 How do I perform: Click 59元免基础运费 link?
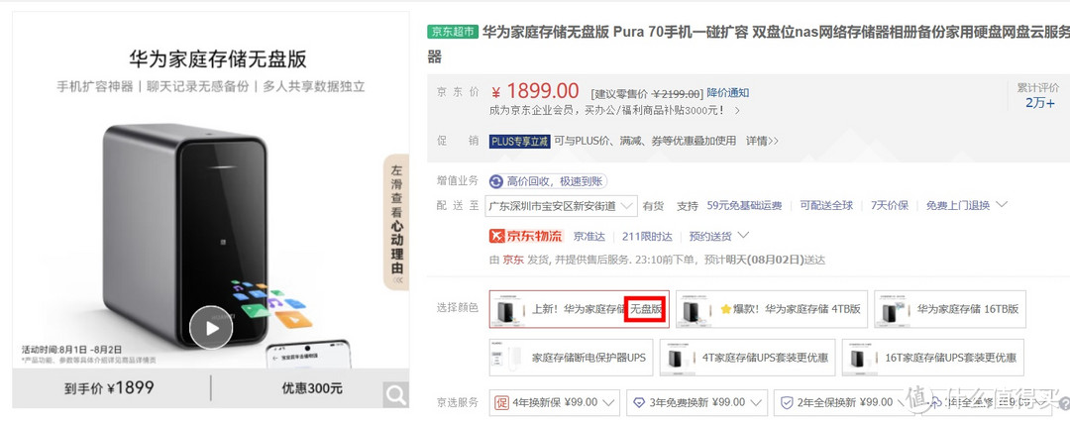click(x=744, y=205)
